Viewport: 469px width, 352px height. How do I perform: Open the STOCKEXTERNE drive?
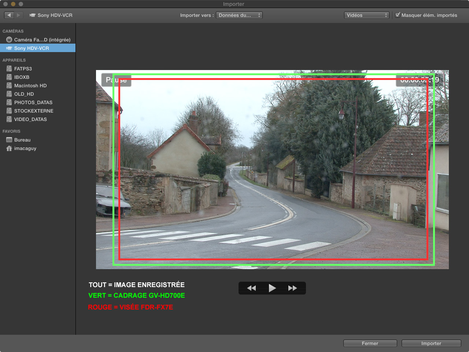click(x=33, y=111)
